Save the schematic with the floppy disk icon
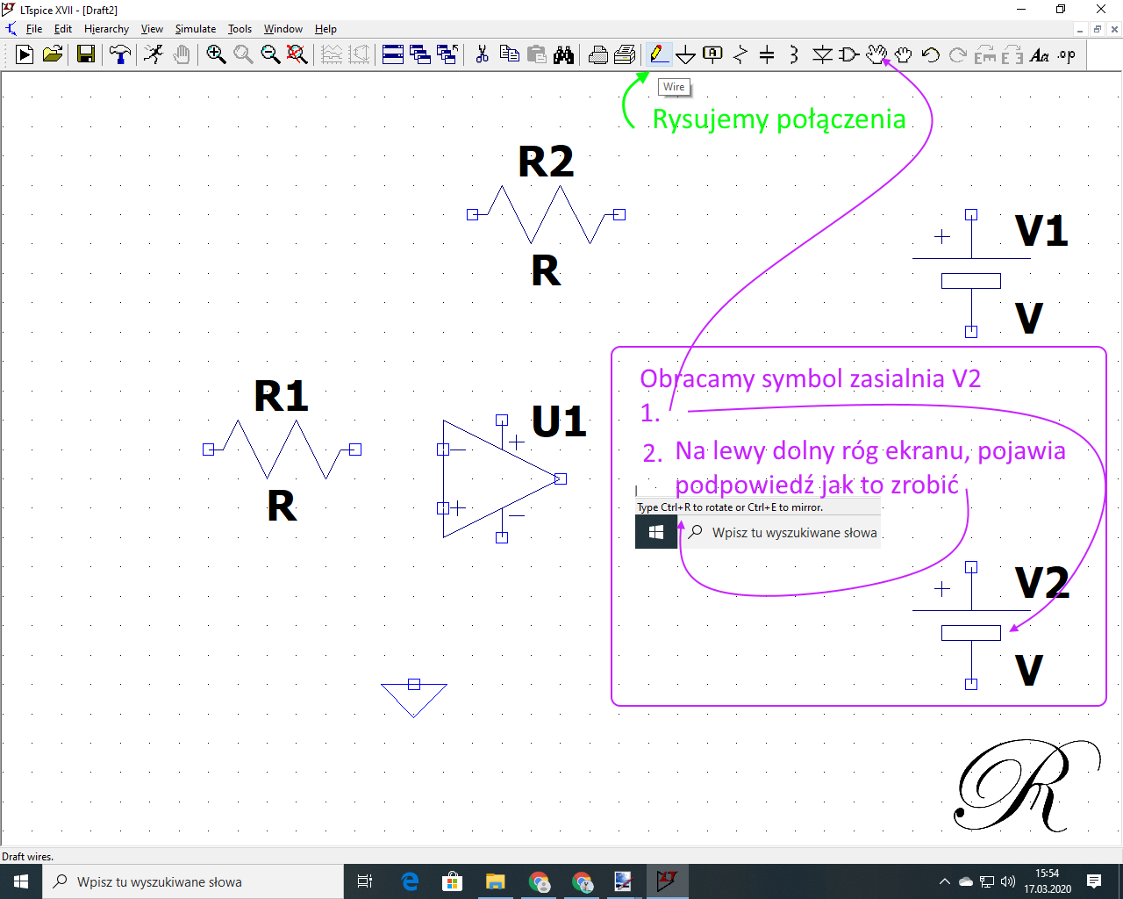The height and width of the screenshot is (899, 1123). (86, 54)
